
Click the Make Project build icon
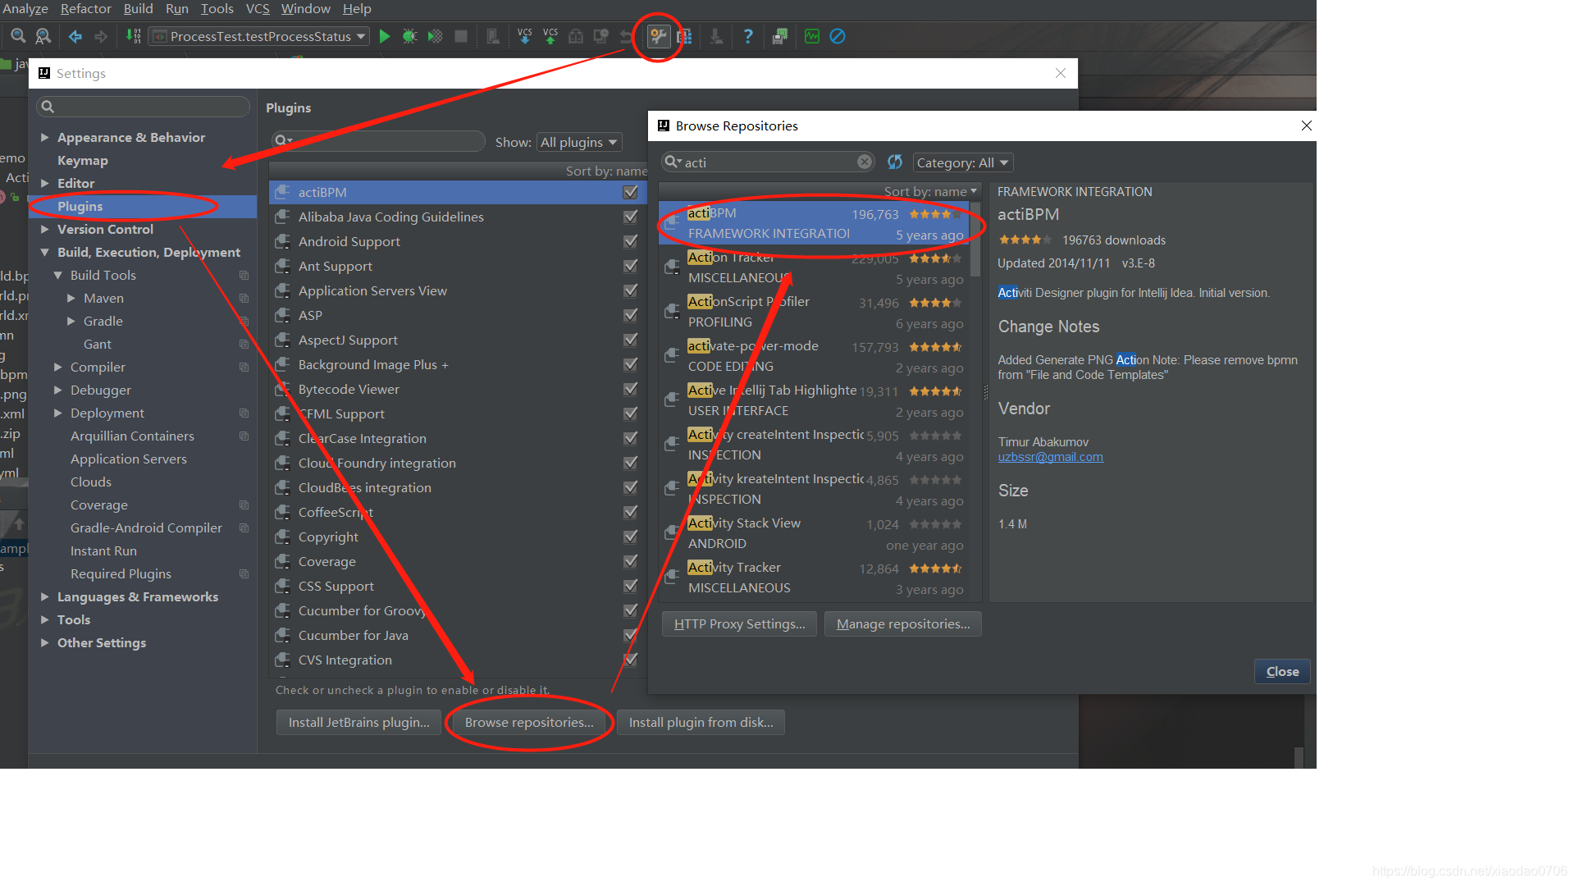click(134, 36)
